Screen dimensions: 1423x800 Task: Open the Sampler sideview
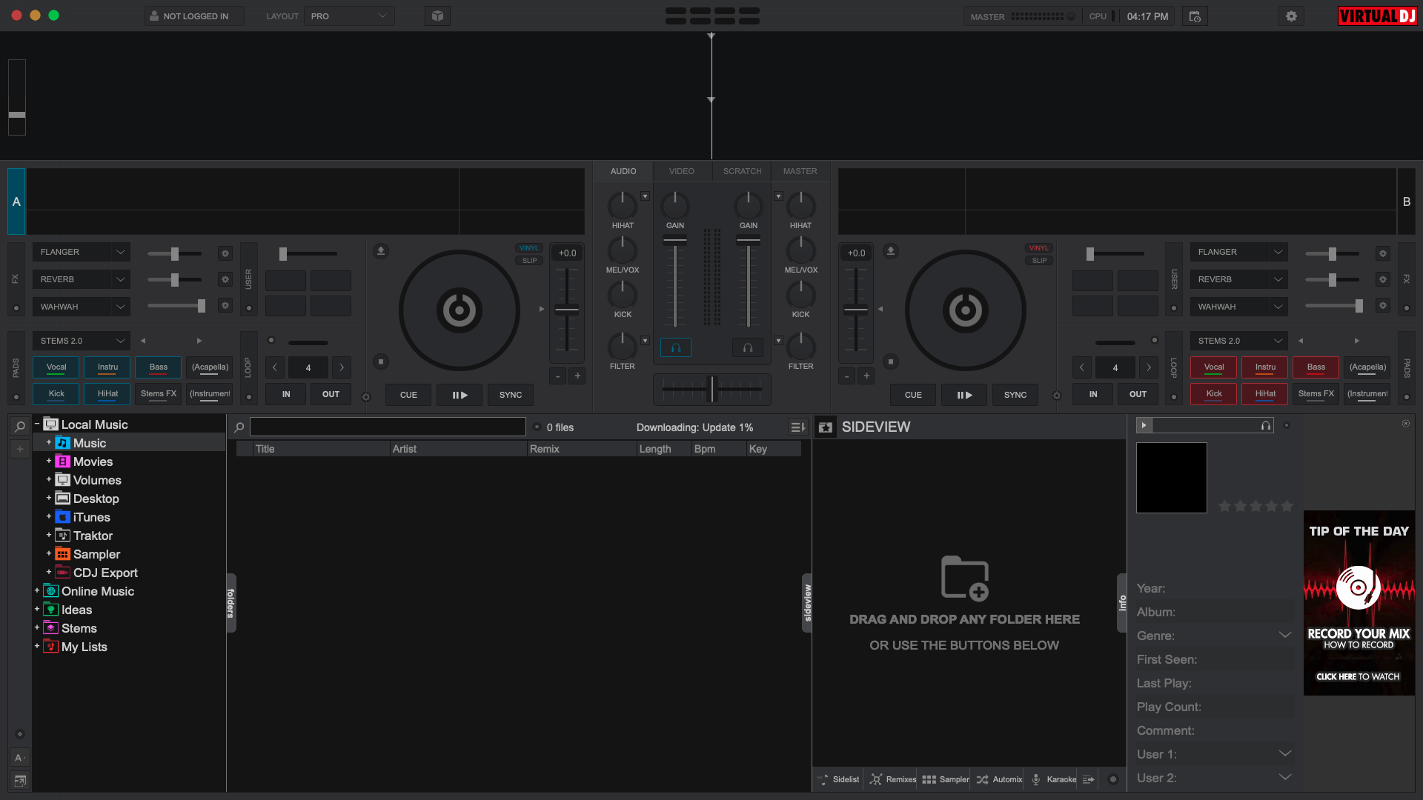[945, 779]
